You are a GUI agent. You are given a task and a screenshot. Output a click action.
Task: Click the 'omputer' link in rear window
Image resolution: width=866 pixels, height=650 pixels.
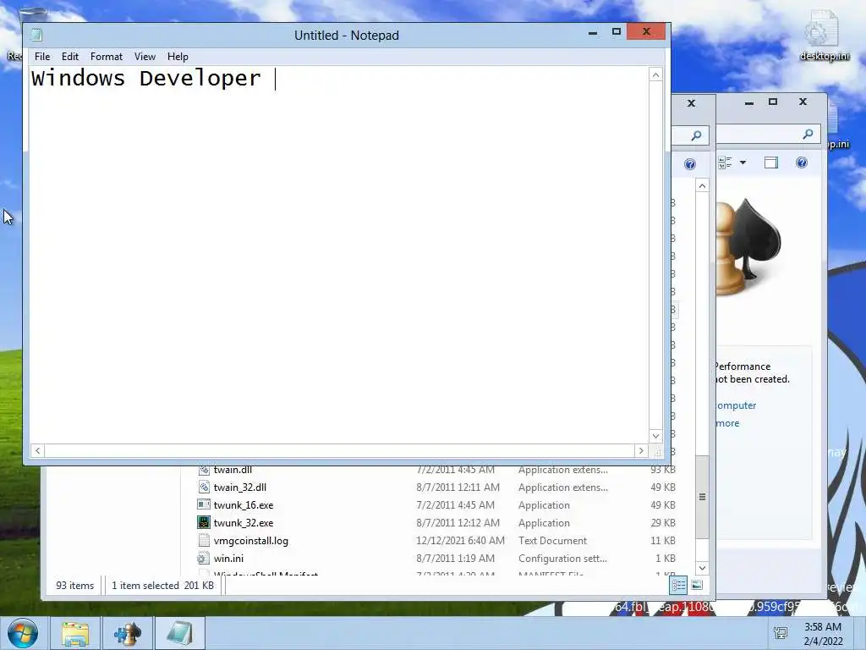pyautogui.click(x=736, y=405)
